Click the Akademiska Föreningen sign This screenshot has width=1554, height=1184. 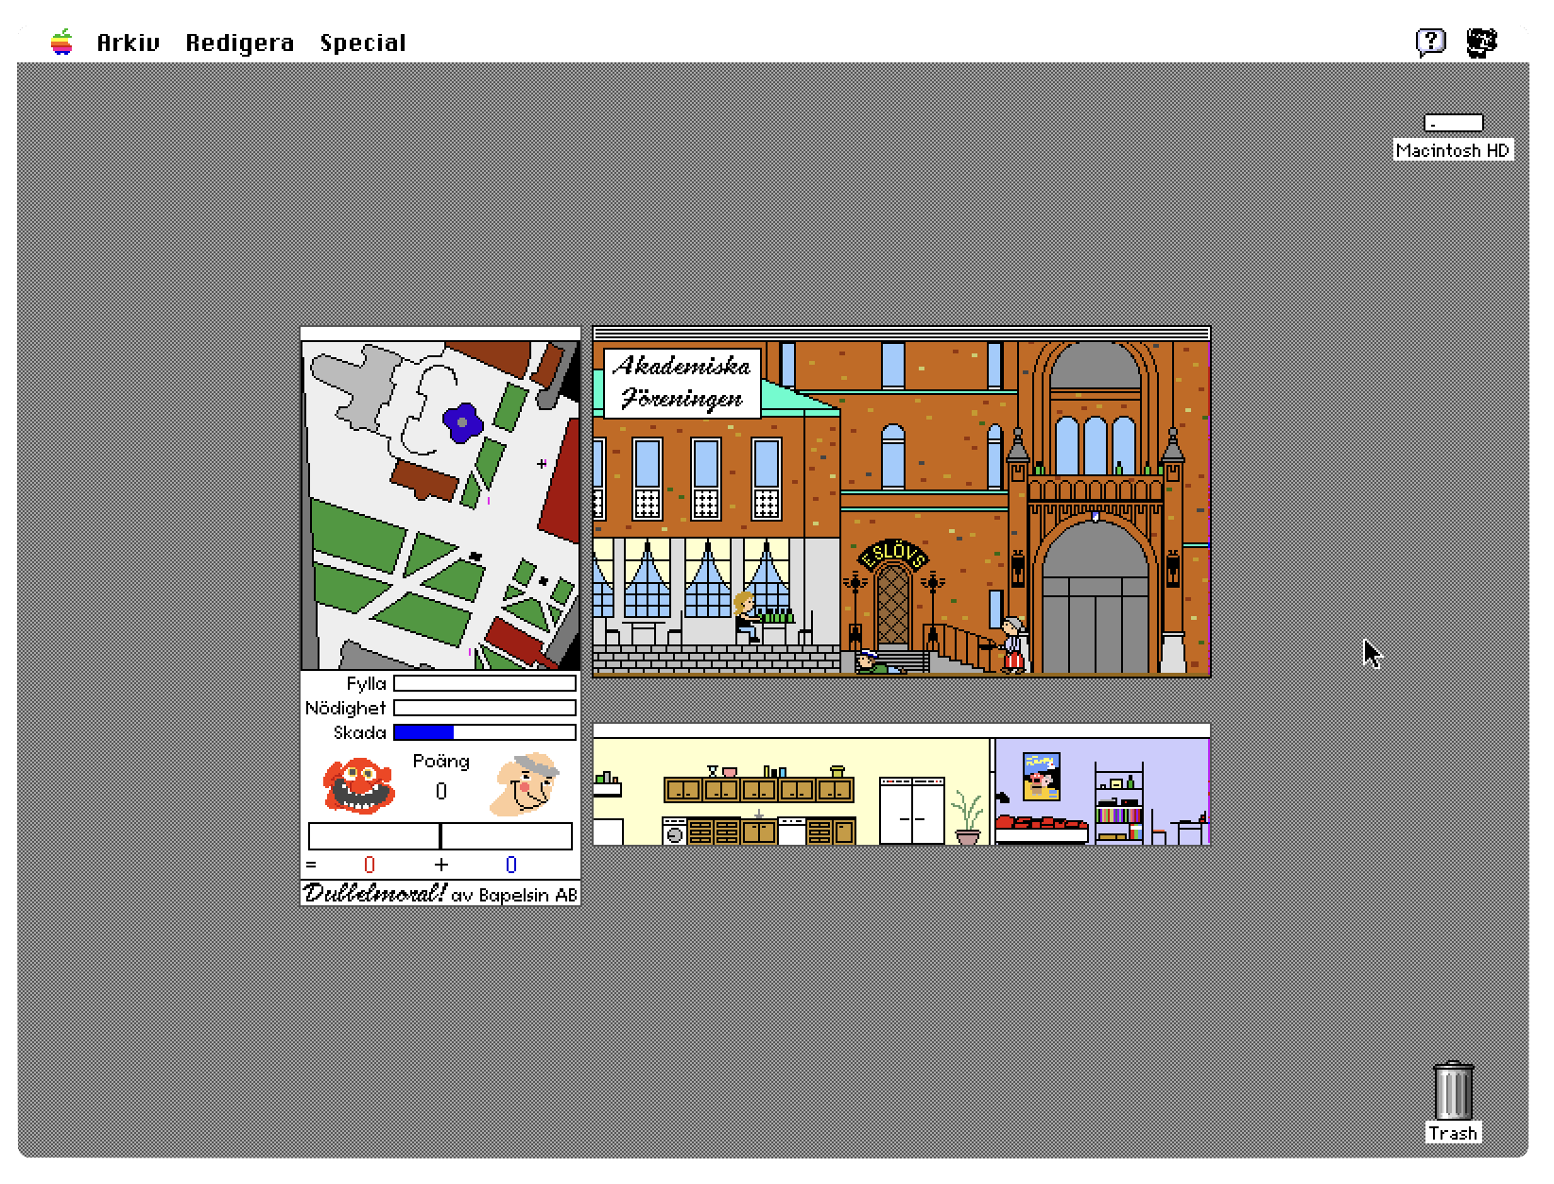tap(682, 383)
